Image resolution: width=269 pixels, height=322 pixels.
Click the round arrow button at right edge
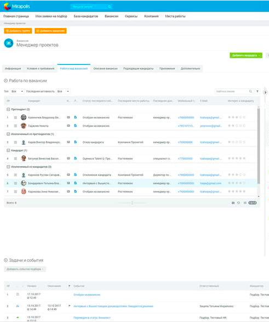(265, 92)
